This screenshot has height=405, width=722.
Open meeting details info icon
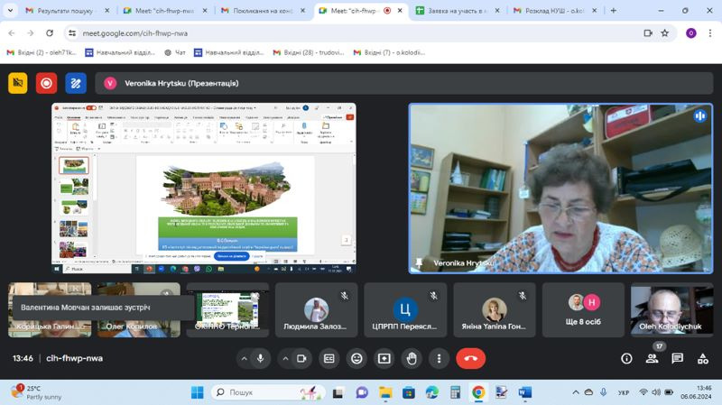626,358
